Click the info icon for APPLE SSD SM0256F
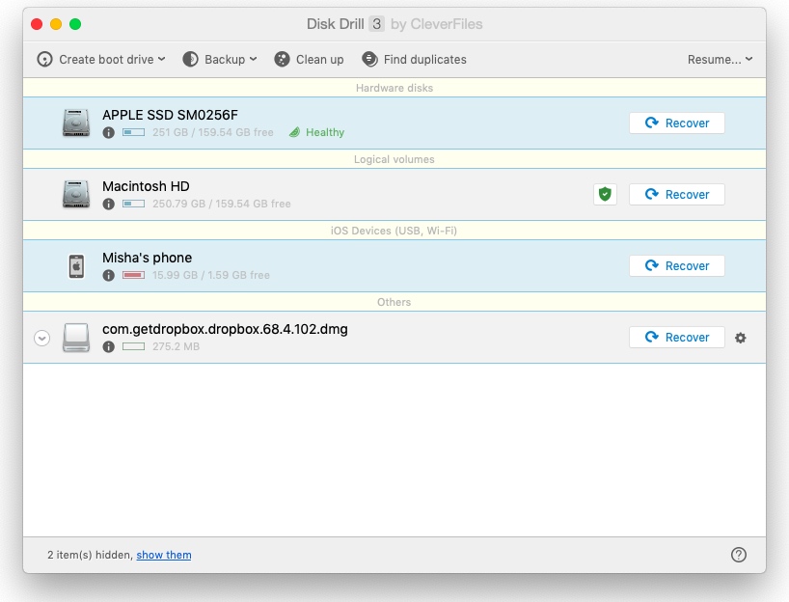 pos(108,132)
